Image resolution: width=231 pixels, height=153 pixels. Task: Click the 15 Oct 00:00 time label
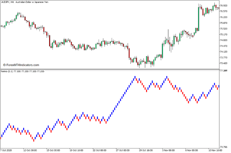point(53,150)
